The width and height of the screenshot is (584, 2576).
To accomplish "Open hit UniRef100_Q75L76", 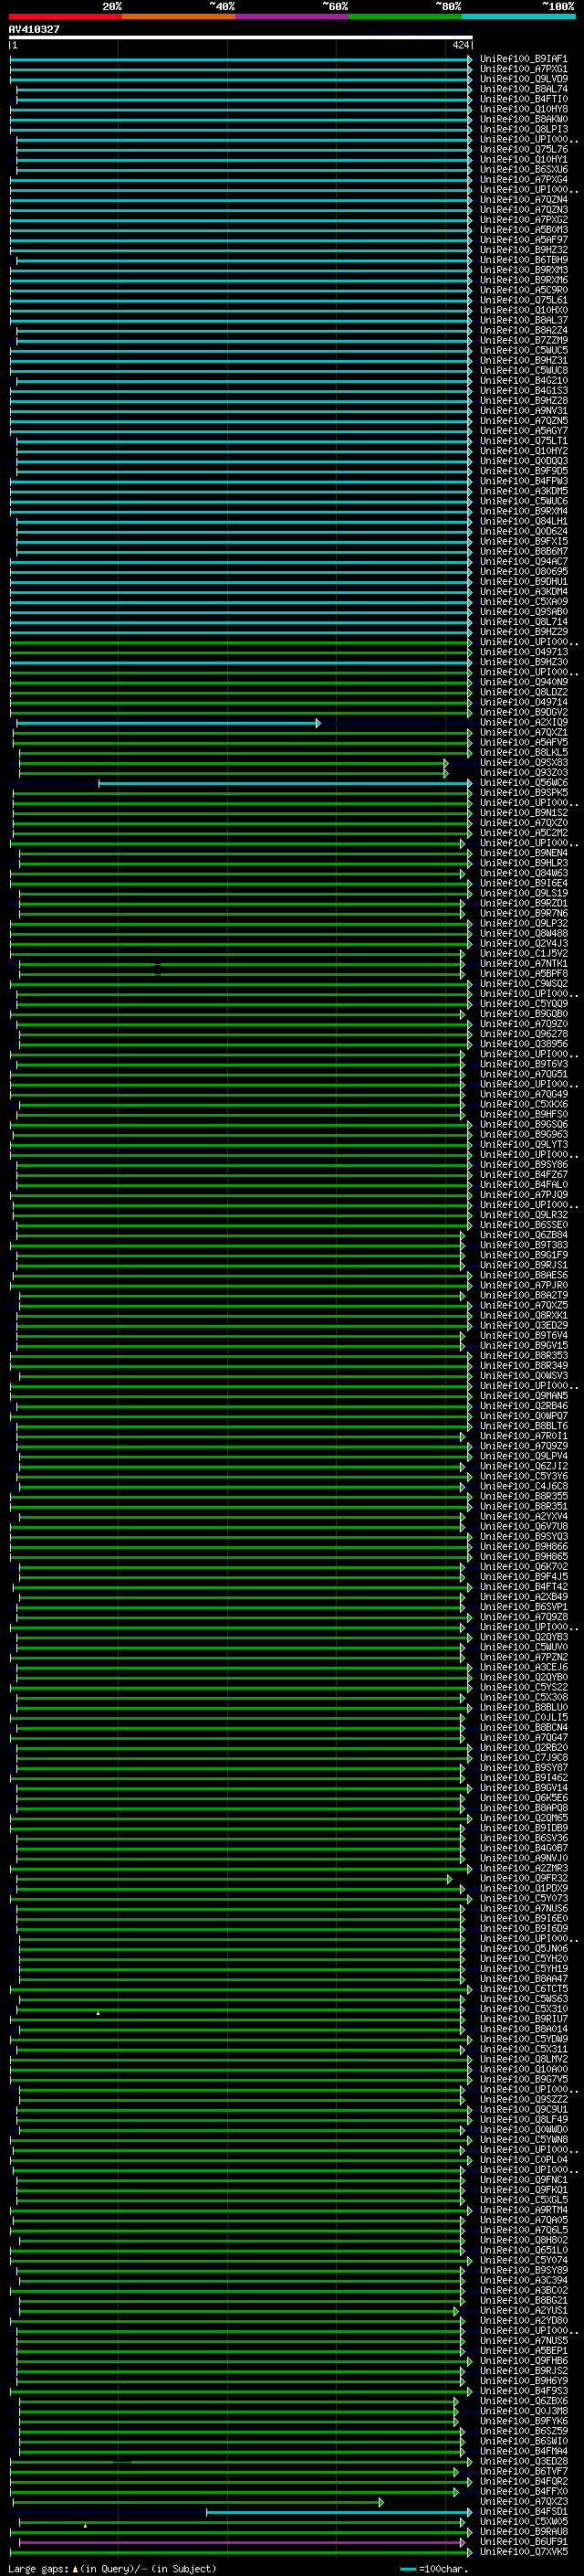I will click(x=524, y=149).
